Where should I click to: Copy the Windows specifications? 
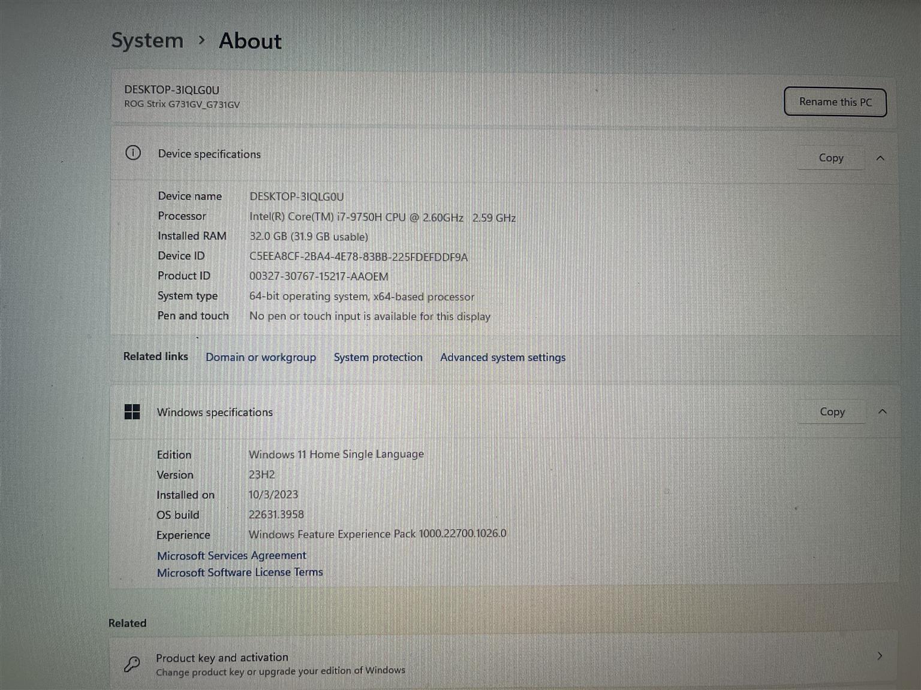(832, 411)
